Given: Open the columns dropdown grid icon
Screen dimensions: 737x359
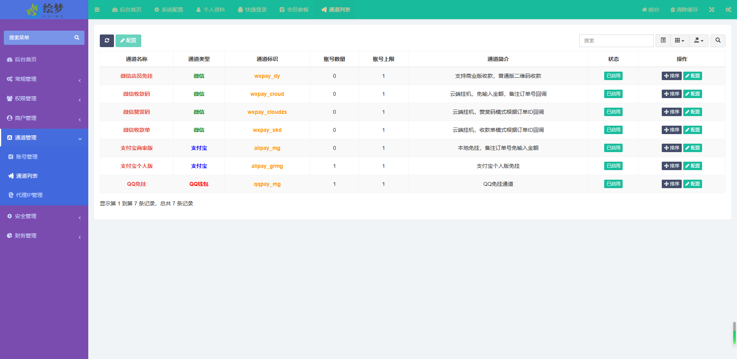Looking at the screenshot, I should coord(679,41).
